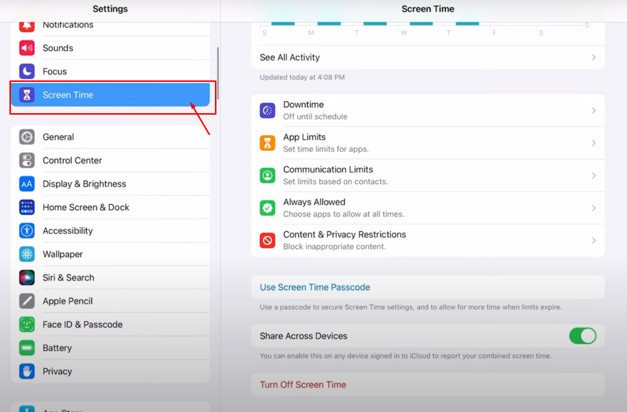The height and width of the screenshot is (412, 627).
Task: Click the sidebar scrollbar handle
Action: click(x=218, y=73)
